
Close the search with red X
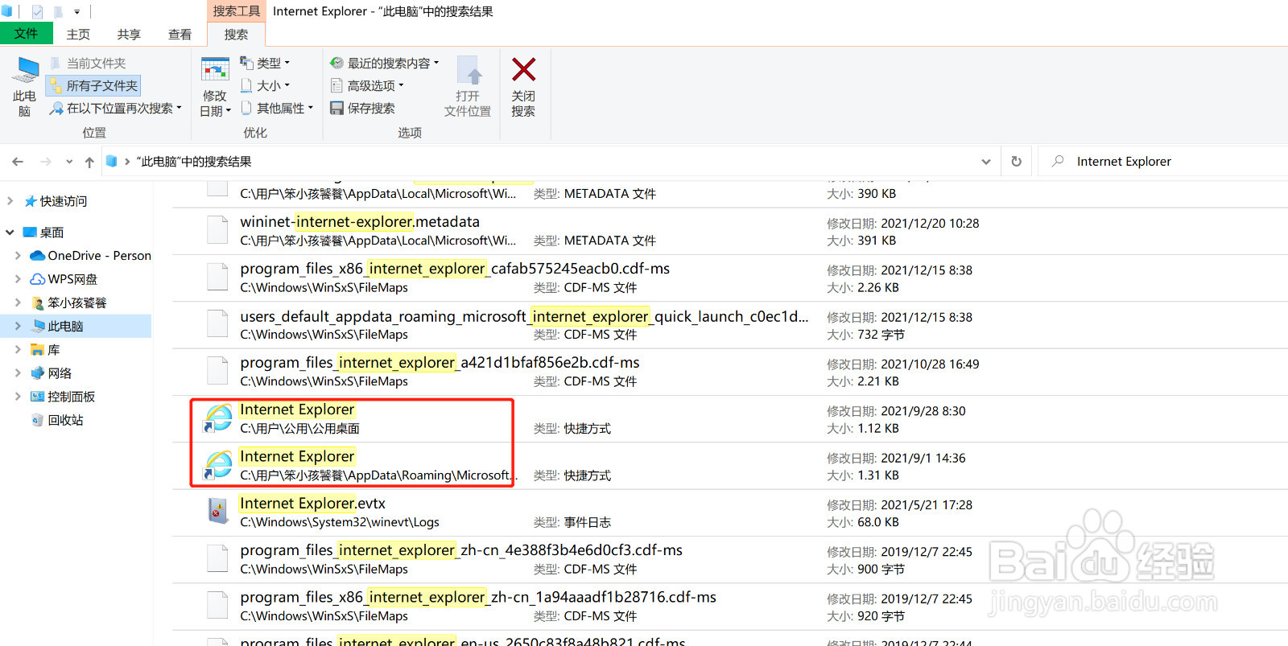click(523, 87)
